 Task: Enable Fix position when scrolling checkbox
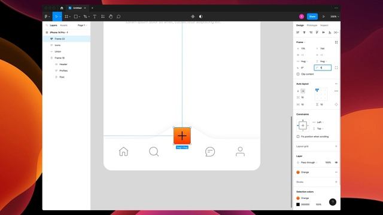[x=298, y=137]
